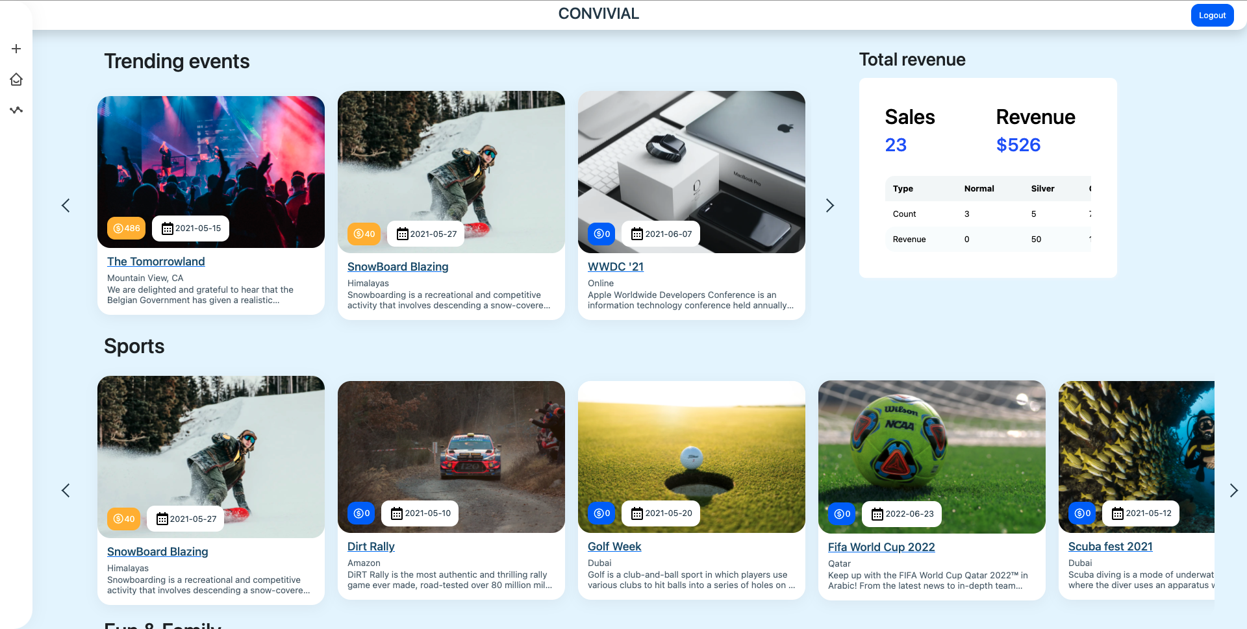Image resolution: width=1247 pixels, height=629 pixels.
Task: Click the Normal column header
Action: coord(979,189)
